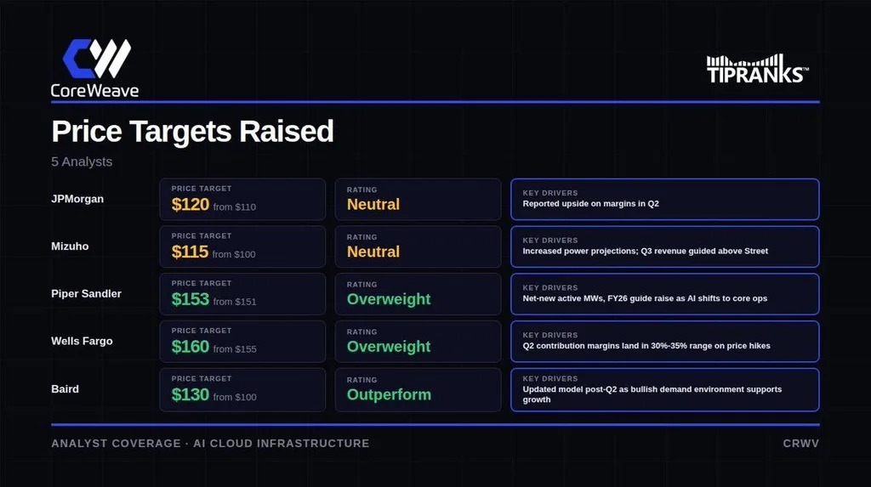Open key drivers about increased power projections

tap(665, 246)
